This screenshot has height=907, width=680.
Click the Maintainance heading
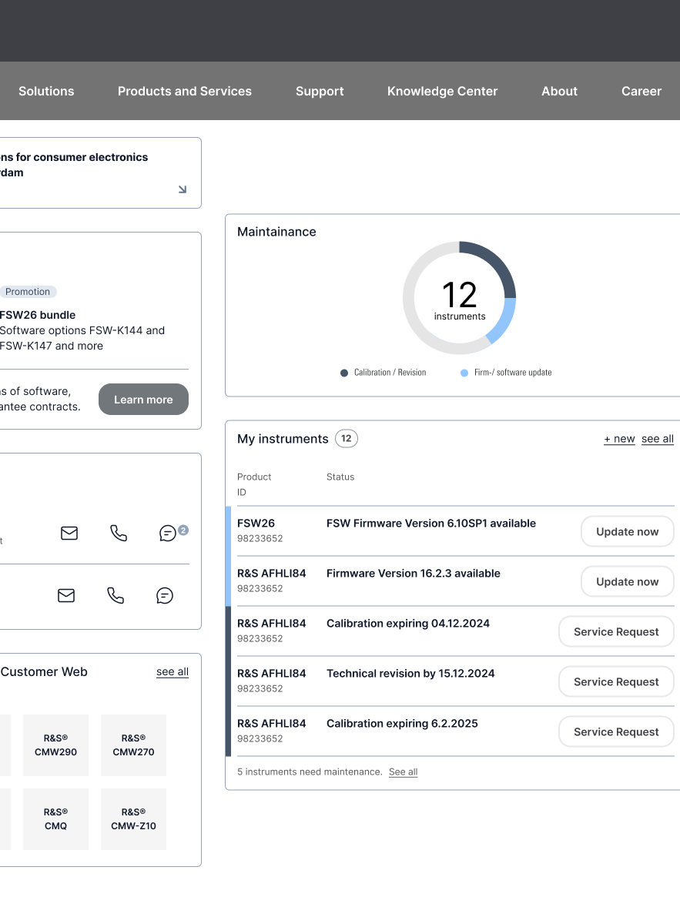click(276, 232)
